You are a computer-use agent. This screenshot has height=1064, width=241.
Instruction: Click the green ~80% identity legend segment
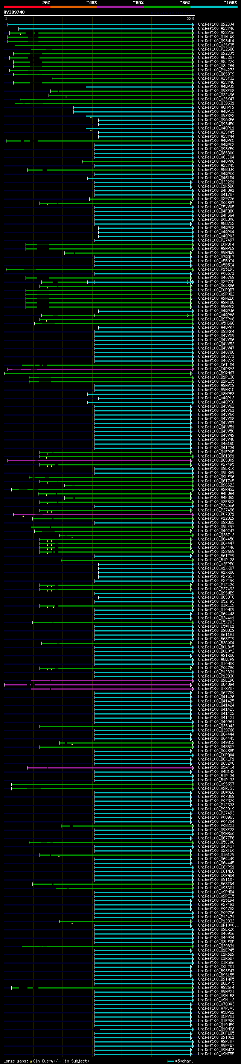(167, 7)
